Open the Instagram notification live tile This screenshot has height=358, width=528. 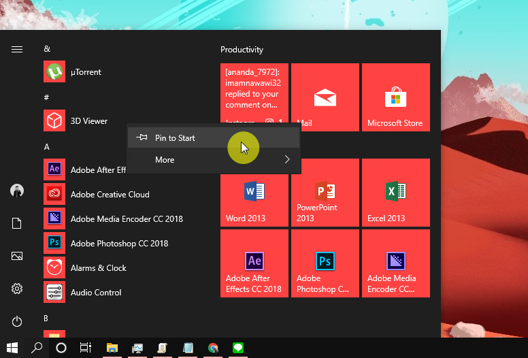pos(254,93)
